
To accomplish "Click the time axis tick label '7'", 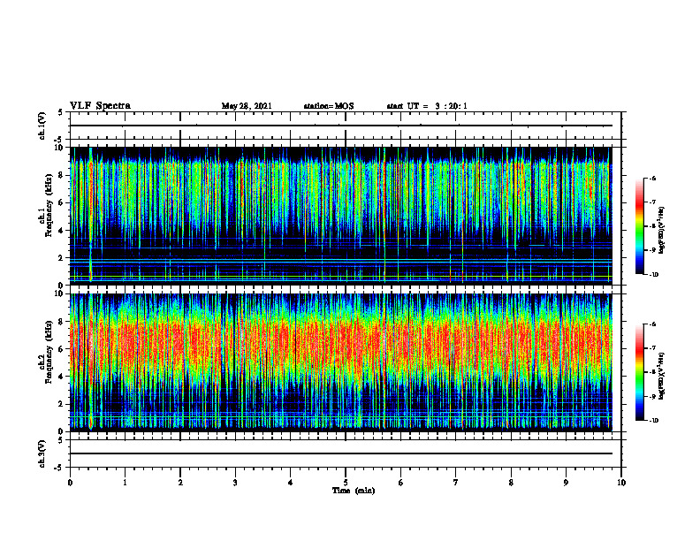I will (456, 483).
